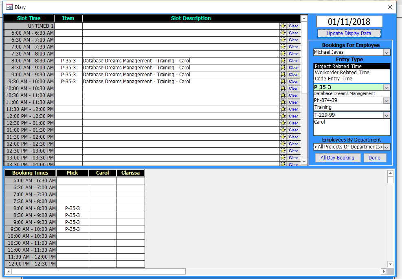402x279 pixels.
Task: Click bell icon in 11:00 AM - 11:30 AM row
Action: tap(283, 102)
